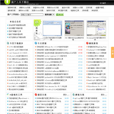Open the AccessDatabaseEngine_X64 download entry
114x114 pixels.
point(19,74)
